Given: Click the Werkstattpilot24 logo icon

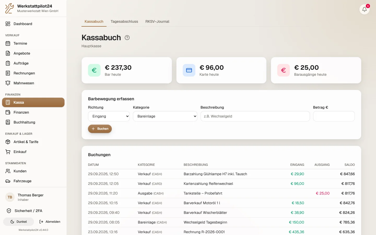Looking at the screenshot, I should [10, 8].
